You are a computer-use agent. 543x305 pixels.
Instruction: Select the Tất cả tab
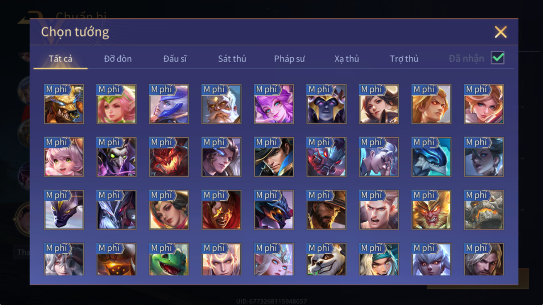[61, 59]
